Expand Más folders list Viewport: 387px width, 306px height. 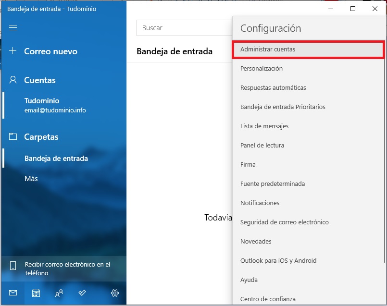(31, 179)
